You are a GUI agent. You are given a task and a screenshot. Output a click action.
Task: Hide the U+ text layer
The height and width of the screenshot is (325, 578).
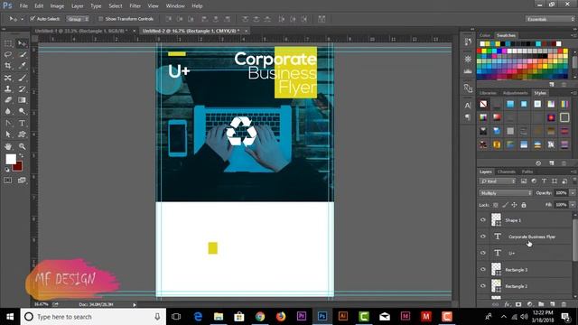pyautogui.click(x=483, y=253)
